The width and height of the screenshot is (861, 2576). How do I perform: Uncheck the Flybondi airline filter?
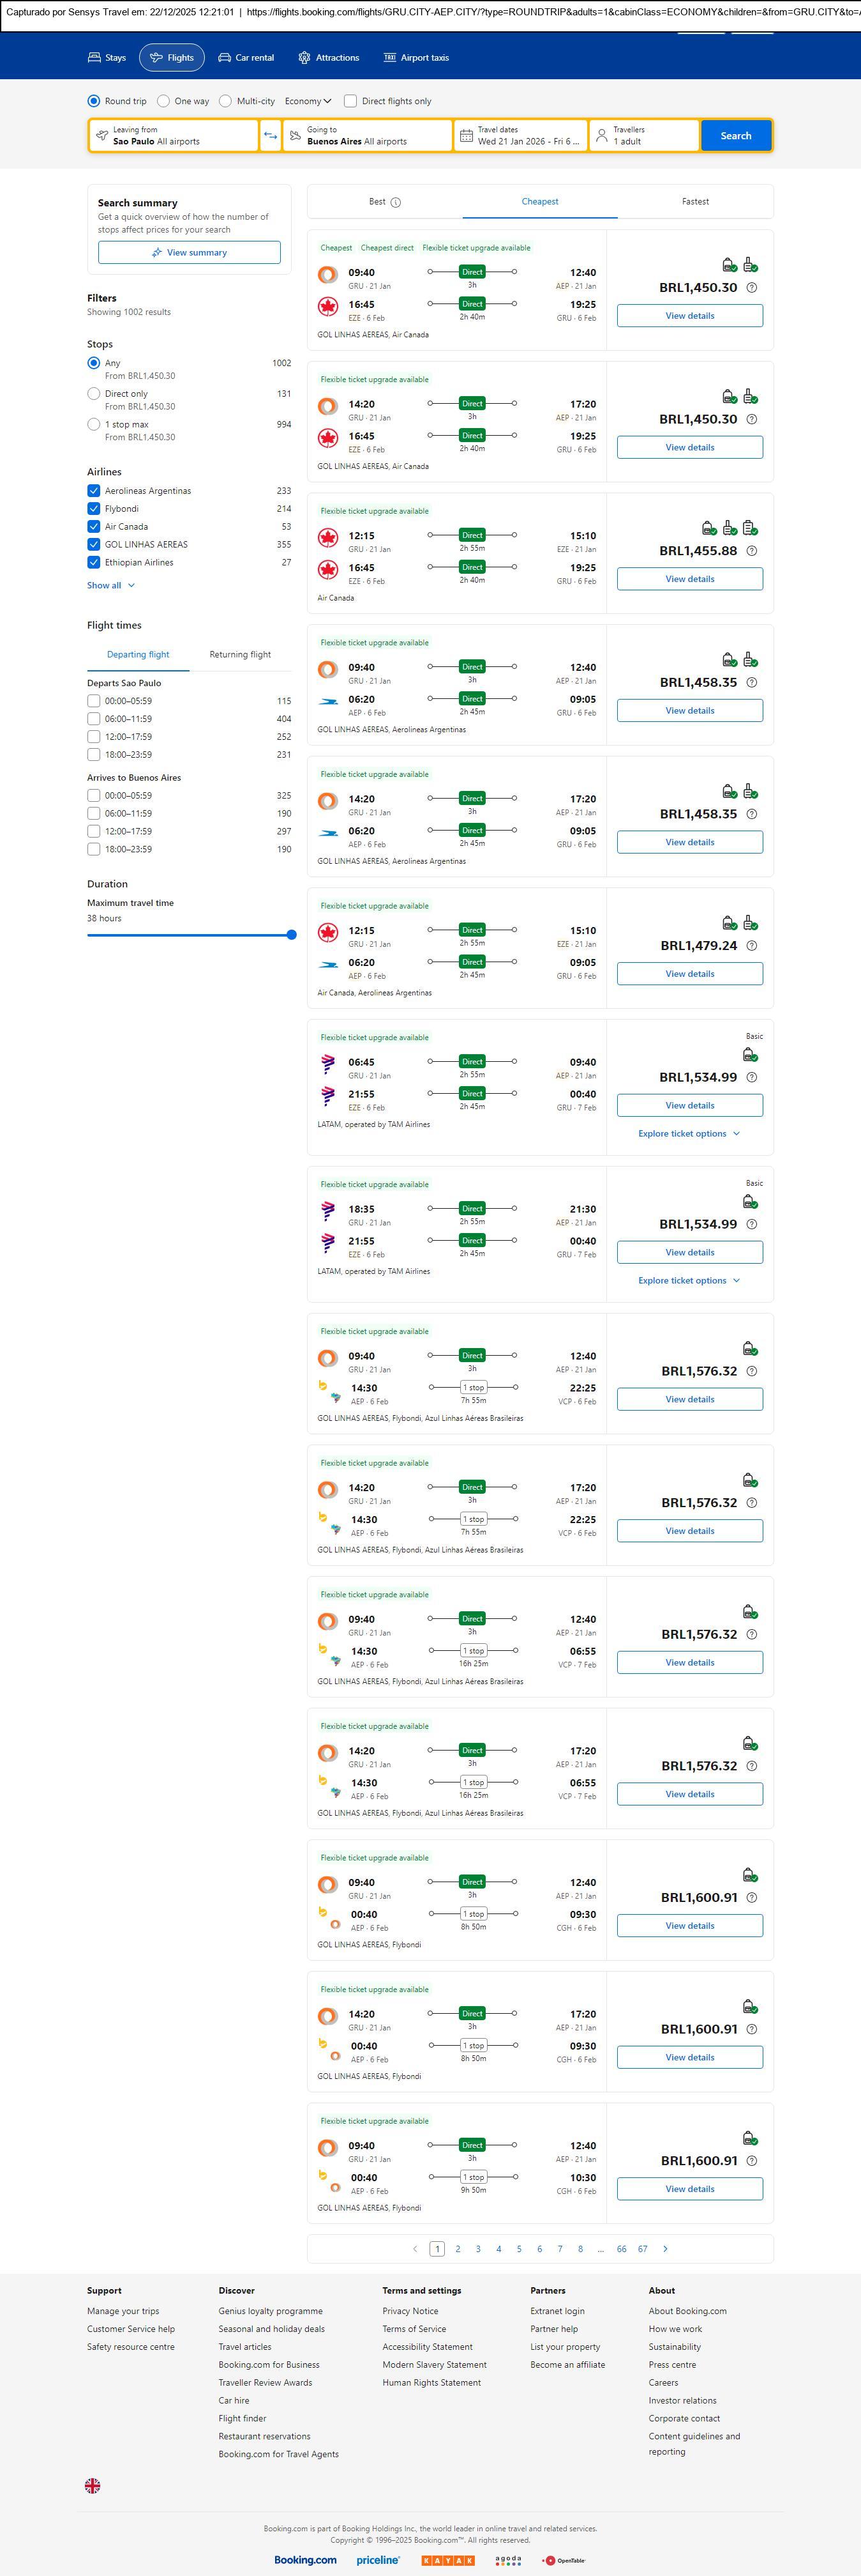(x=94, y=509)
